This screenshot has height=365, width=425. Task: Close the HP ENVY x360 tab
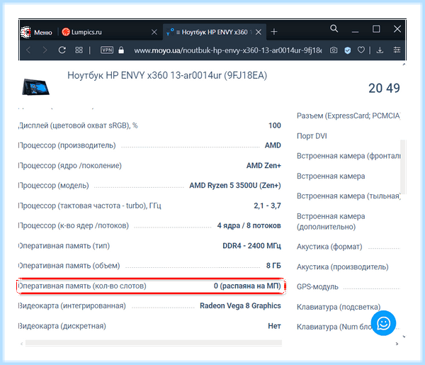pyautogui.click(x=259, y=32)
